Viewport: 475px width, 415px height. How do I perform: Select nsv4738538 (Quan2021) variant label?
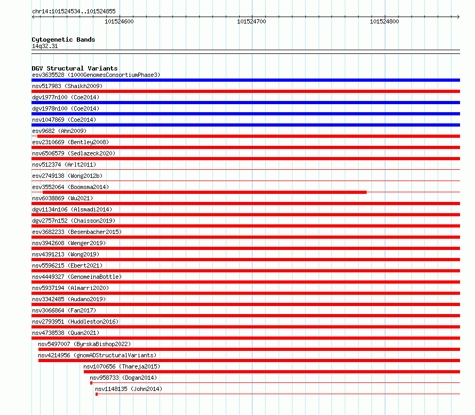coord(66,333)
